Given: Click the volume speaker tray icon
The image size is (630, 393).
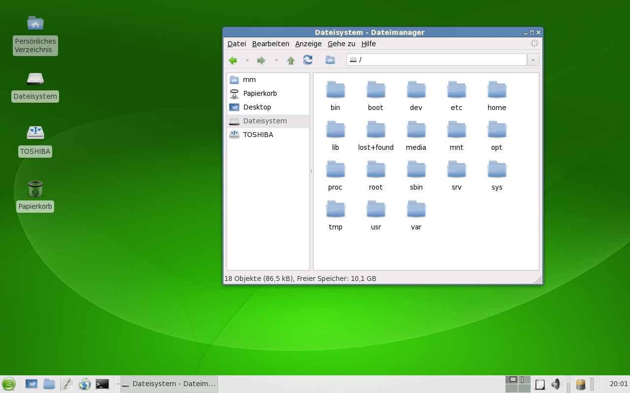Looking at the screenshot, I should coord(556,384).
